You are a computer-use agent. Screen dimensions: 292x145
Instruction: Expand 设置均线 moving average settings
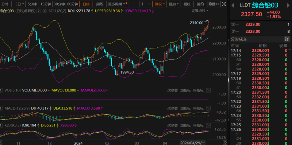[200, 11]
